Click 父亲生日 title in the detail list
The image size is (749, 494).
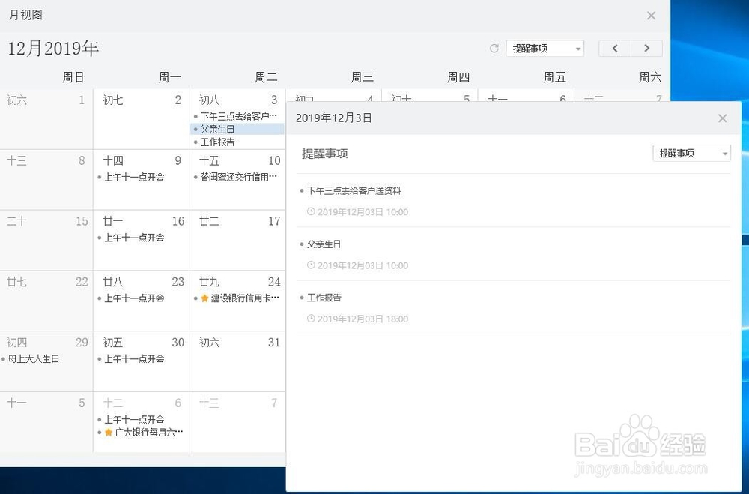324,244
